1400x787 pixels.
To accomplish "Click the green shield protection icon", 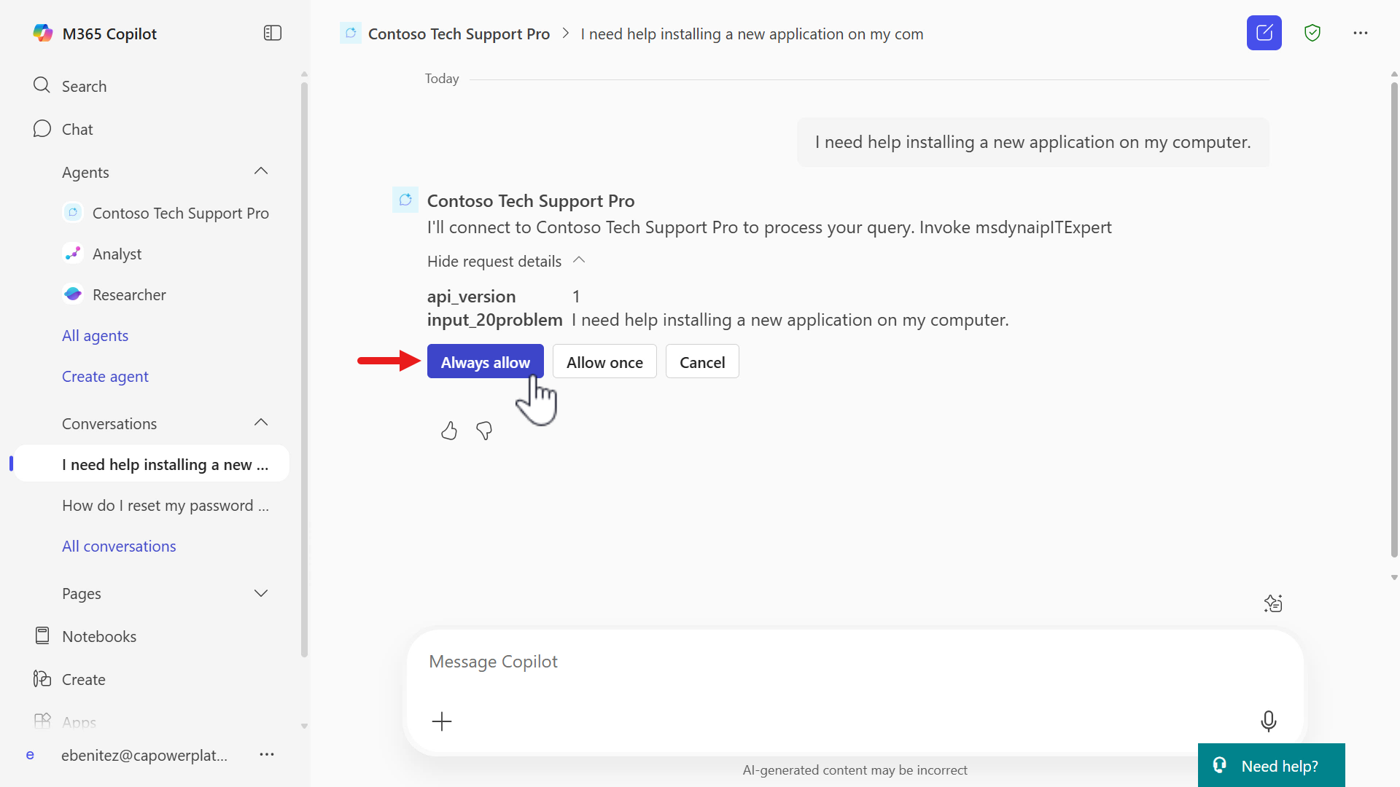I will click(1312, 33).
